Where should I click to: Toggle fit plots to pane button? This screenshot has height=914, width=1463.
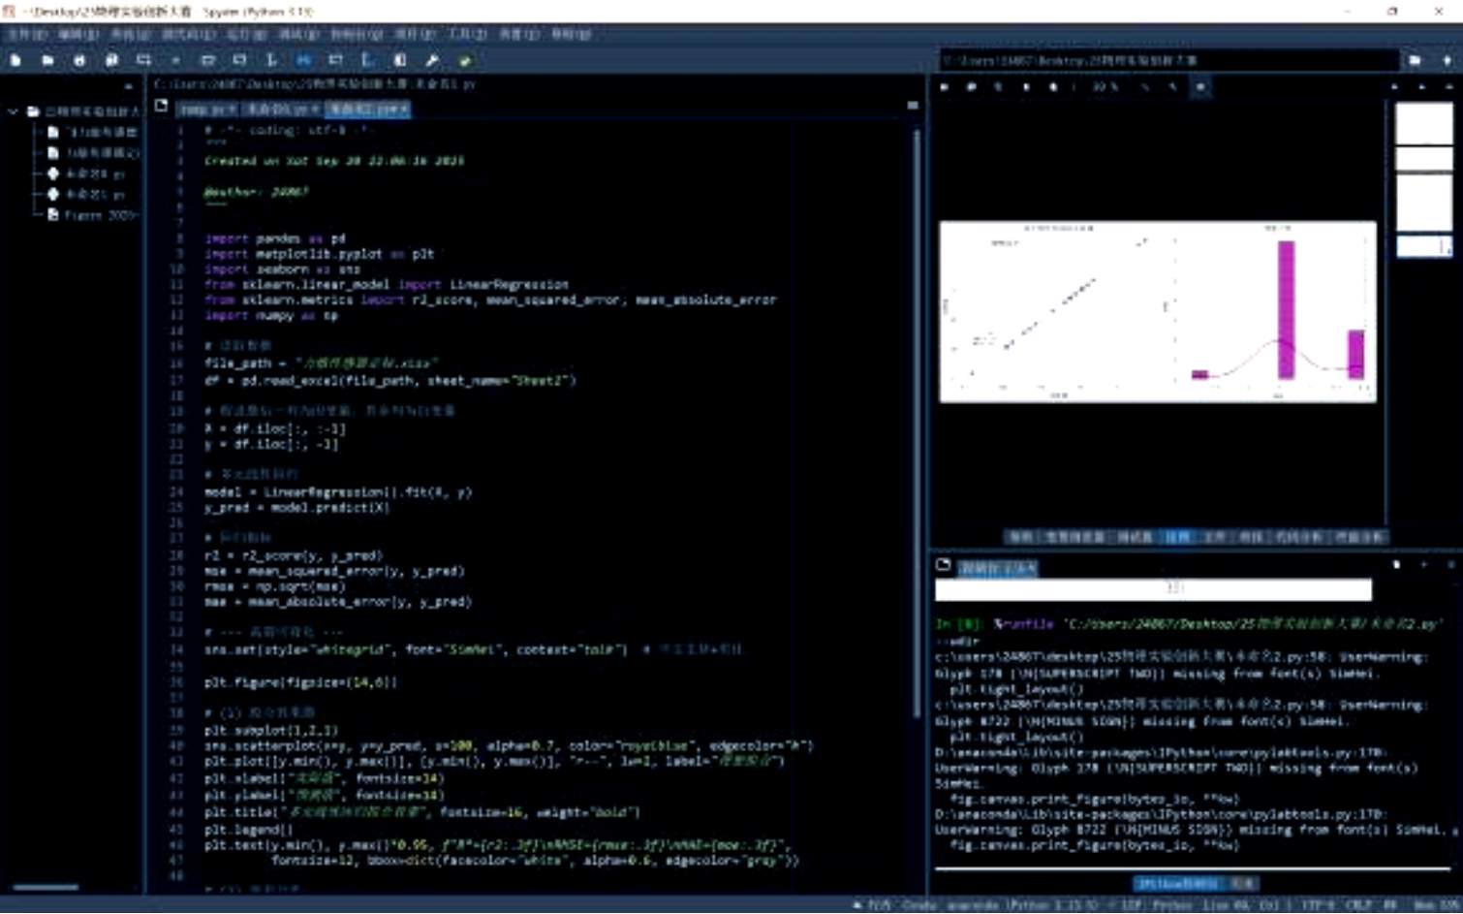point(1200,86)
